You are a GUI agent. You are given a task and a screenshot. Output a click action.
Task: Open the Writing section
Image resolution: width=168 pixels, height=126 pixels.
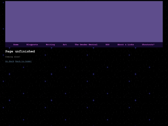(50, 44)
